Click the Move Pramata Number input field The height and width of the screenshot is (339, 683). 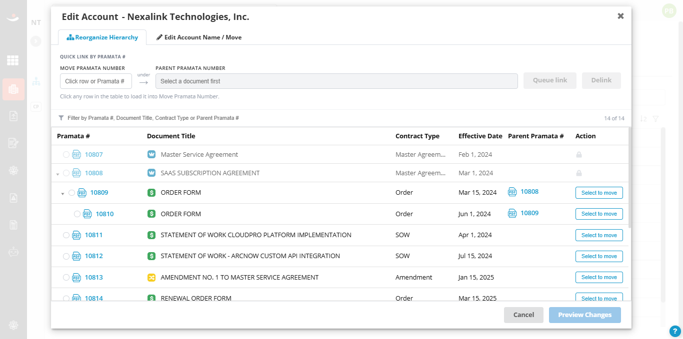coord(96,81)
